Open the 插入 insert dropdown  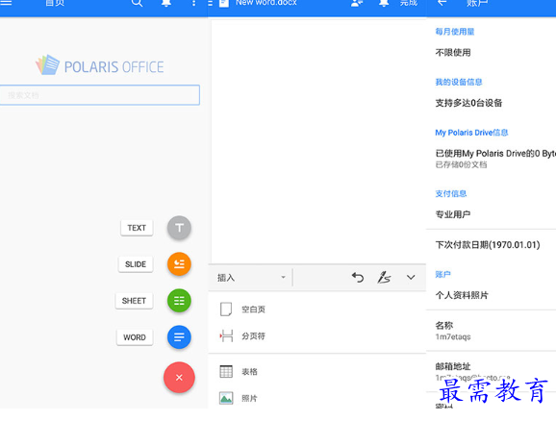point(251,278)
